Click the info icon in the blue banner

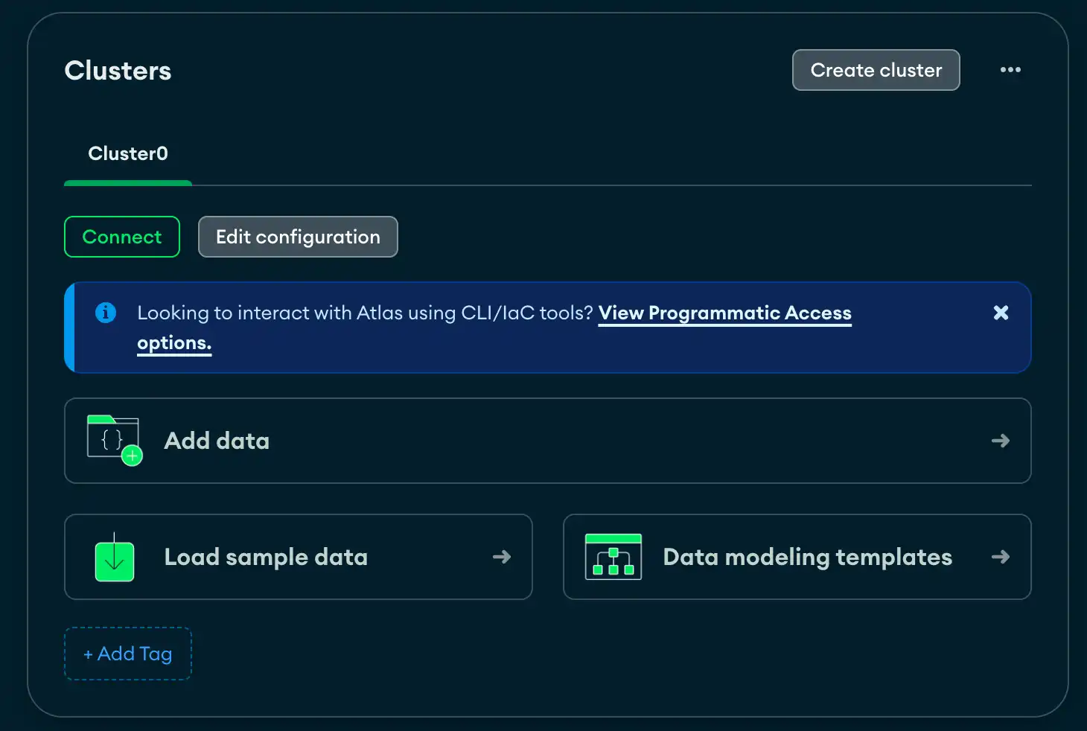[105, 313]
